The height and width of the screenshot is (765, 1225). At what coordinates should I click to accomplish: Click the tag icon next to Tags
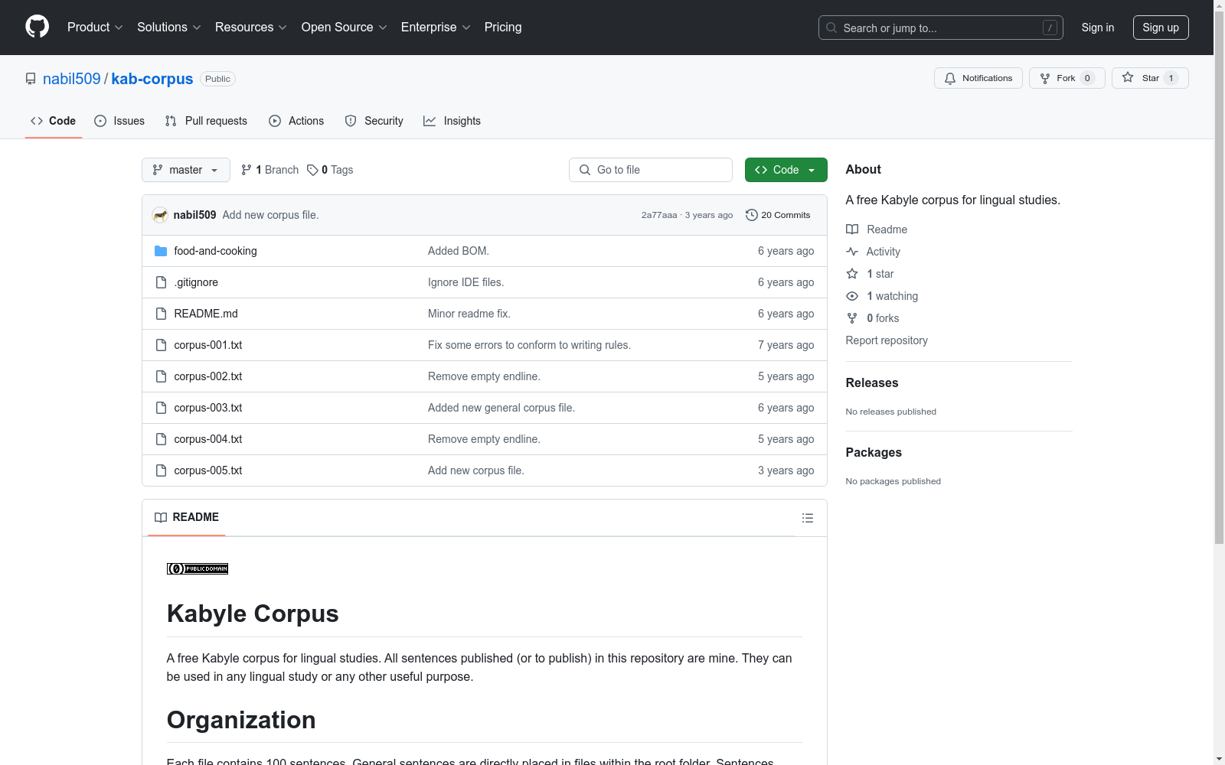point(312,170)
